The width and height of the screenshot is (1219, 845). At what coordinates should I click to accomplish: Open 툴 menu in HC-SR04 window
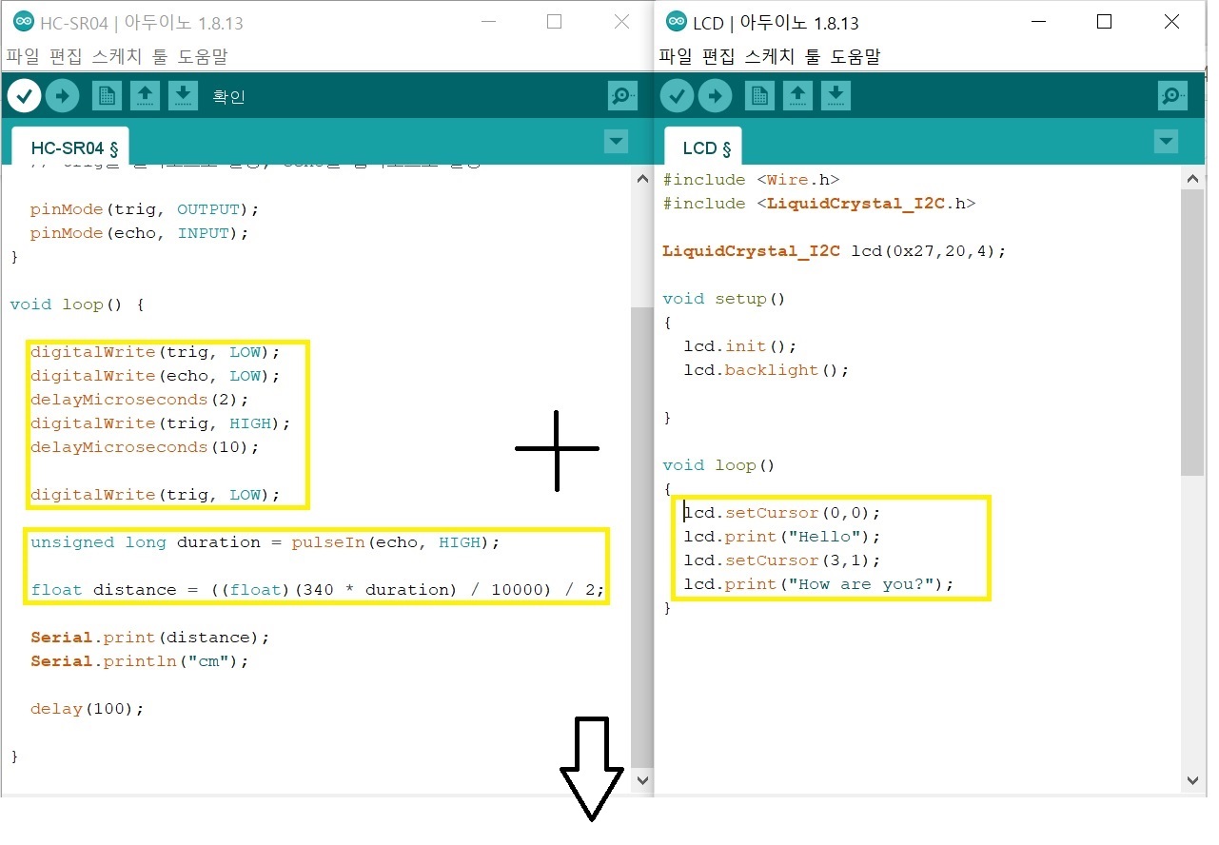tap(159, 57)
